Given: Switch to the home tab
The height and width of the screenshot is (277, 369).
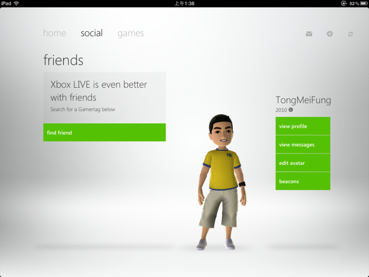Looking at the screenshot, I should click(x=54, y=33).
